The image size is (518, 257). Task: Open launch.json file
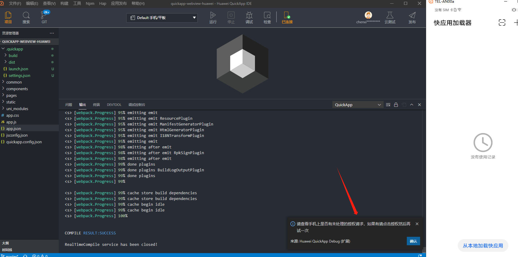coord(29,69)
